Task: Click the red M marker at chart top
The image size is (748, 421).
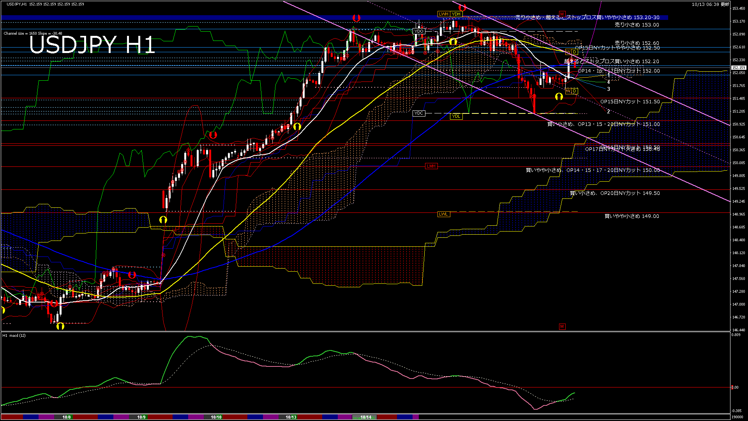Action: pyautogui.click(x=562, y=14)
